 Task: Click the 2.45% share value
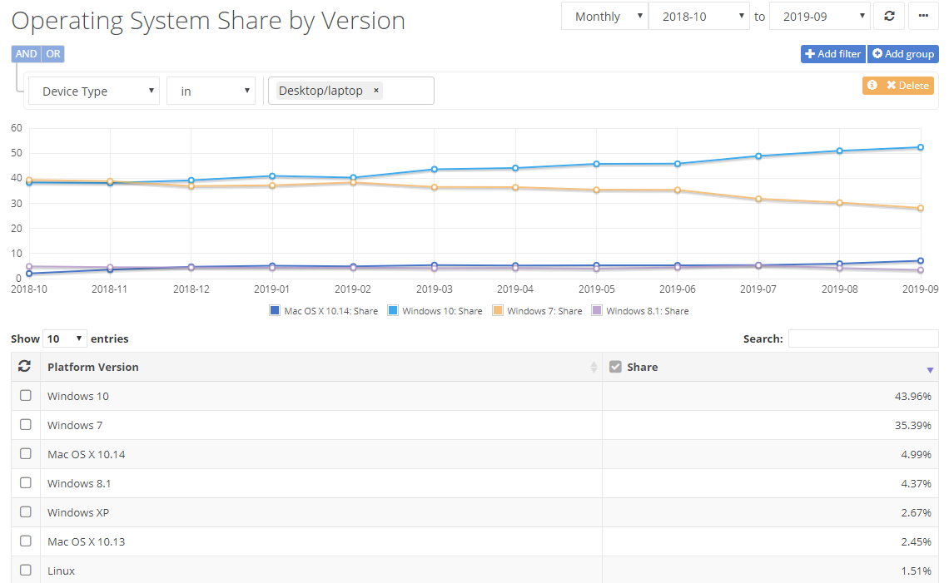916,541
